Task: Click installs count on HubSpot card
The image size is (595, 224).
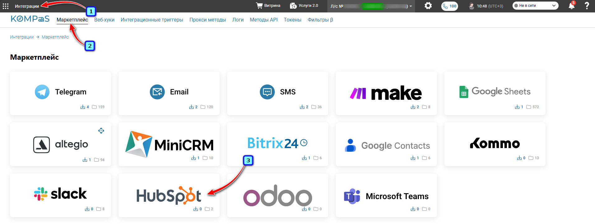Action: tap(198, 209)
